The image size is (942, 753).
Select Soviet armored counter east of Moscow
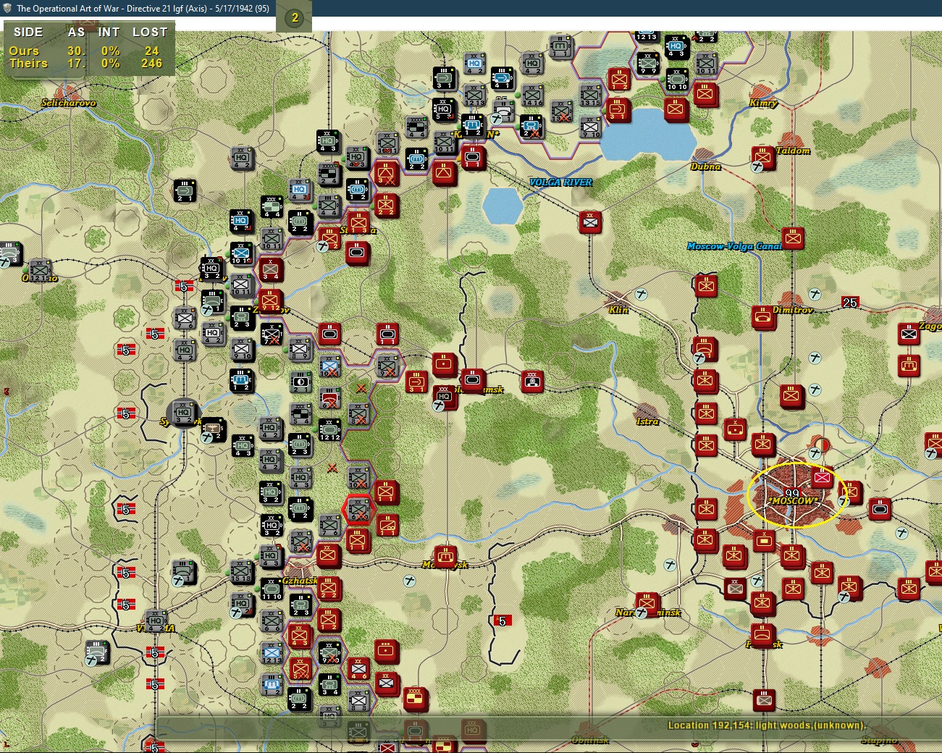click(x=879, y=509)
